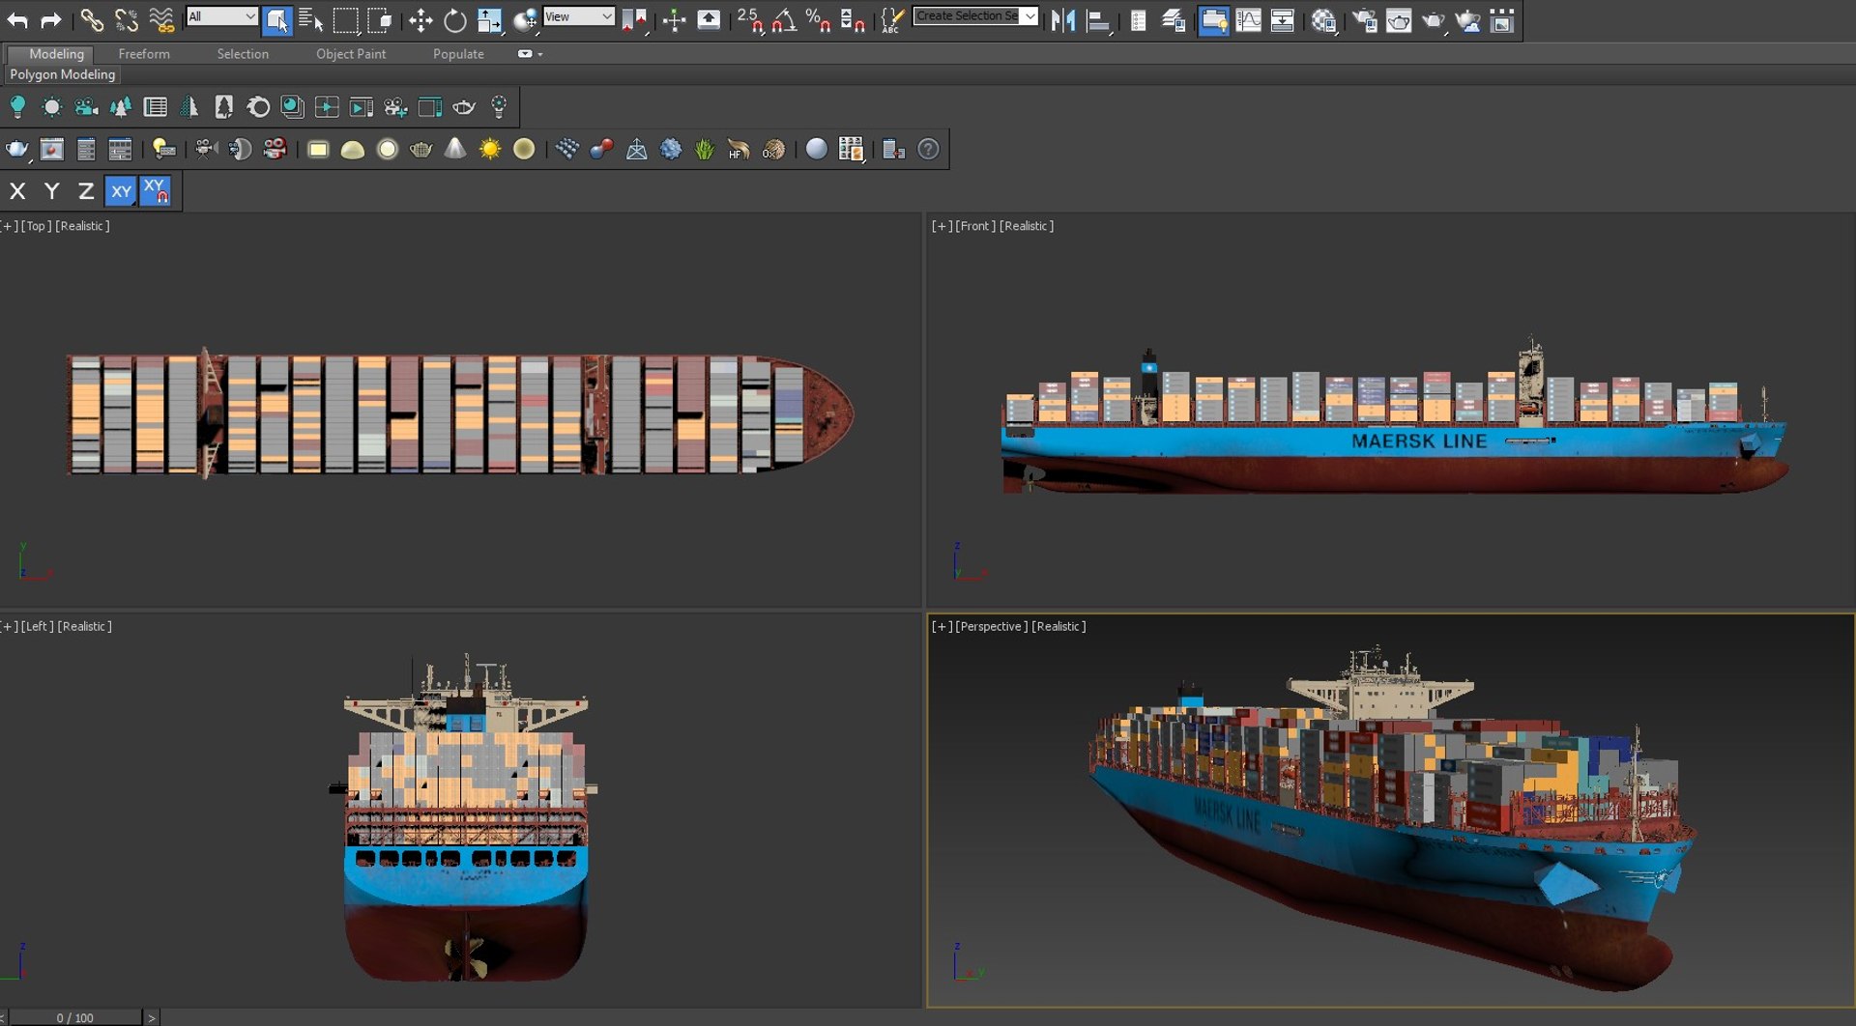Click the glowing sun object icon
This screenshot has height=1026, width=1856.
(490, 149)
